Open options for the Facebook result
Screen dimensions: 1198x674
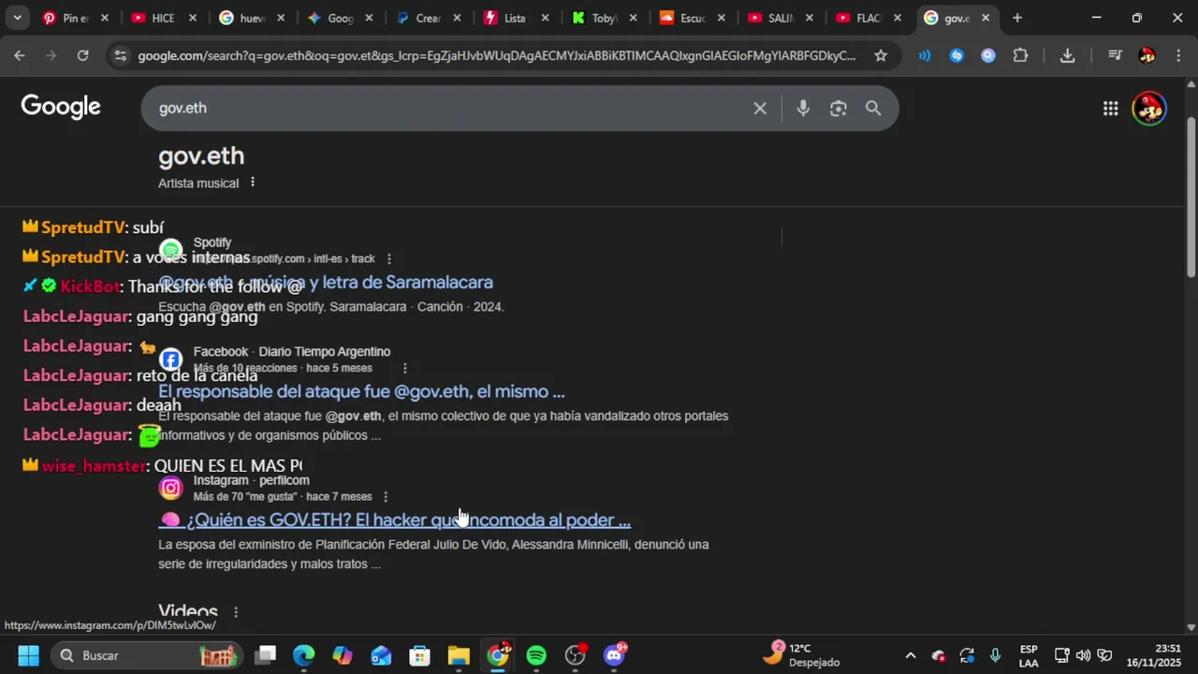click(404, 369)
